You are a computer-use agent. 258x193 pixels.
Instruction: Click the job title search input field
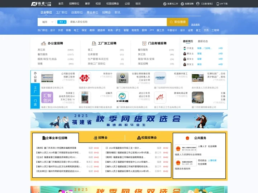118,22
